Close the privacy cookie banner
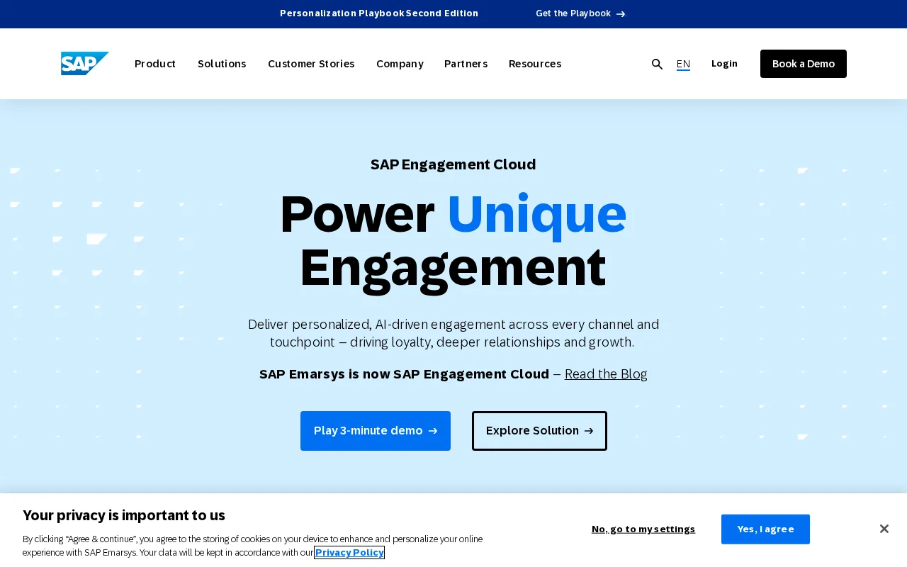This screenshot has height=567, width=907. click(x=884, y=529)
